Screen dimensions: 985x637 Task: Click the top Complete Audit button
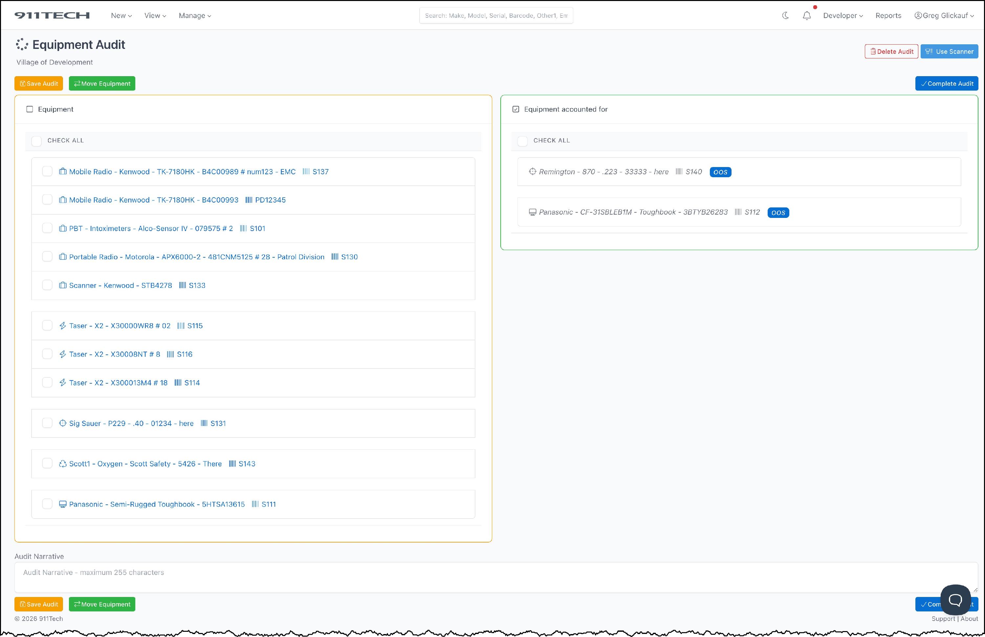coord(946,84)
